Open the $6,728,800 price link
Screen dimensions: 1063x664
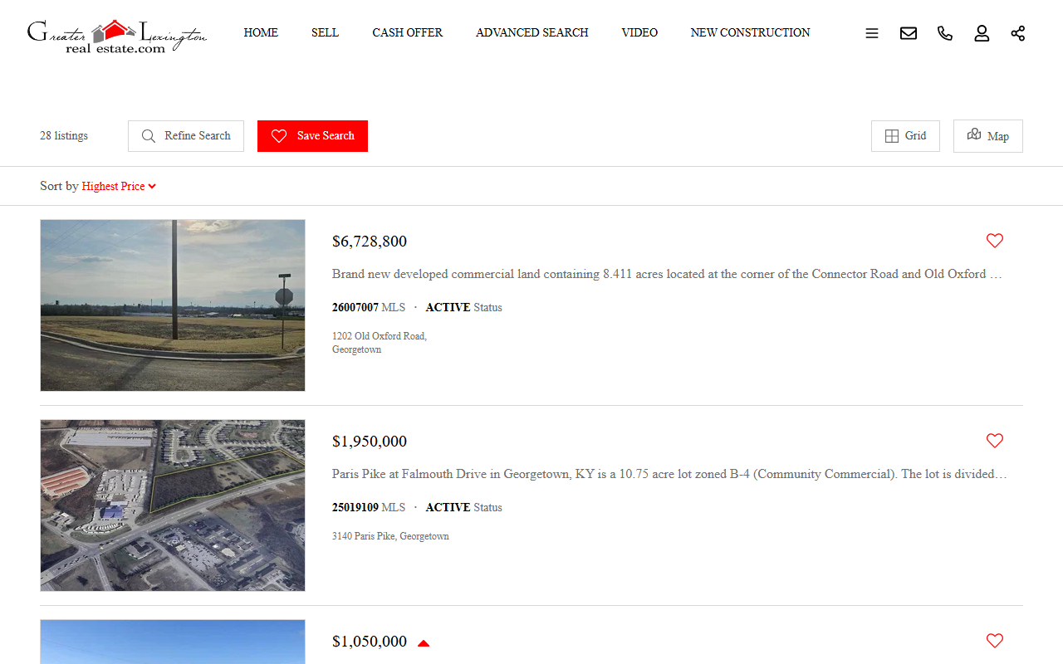[370, 242]
